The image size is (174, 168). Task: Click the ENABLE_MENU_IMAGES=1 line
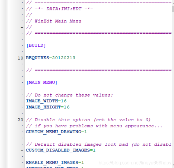[x=55, y=163]
